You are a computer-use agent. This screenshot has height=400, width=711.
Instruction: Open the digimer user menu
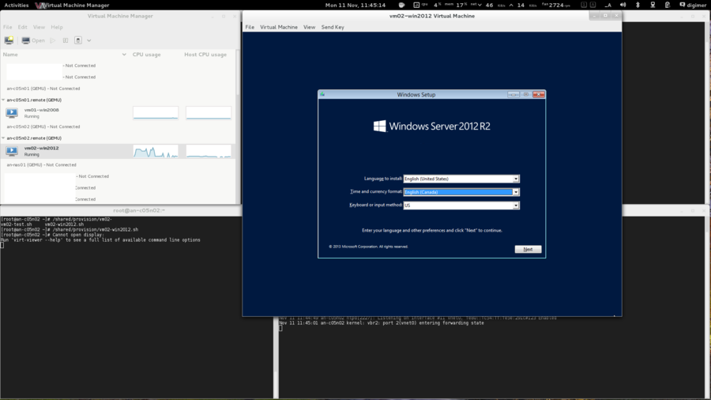tap(693, 5)
